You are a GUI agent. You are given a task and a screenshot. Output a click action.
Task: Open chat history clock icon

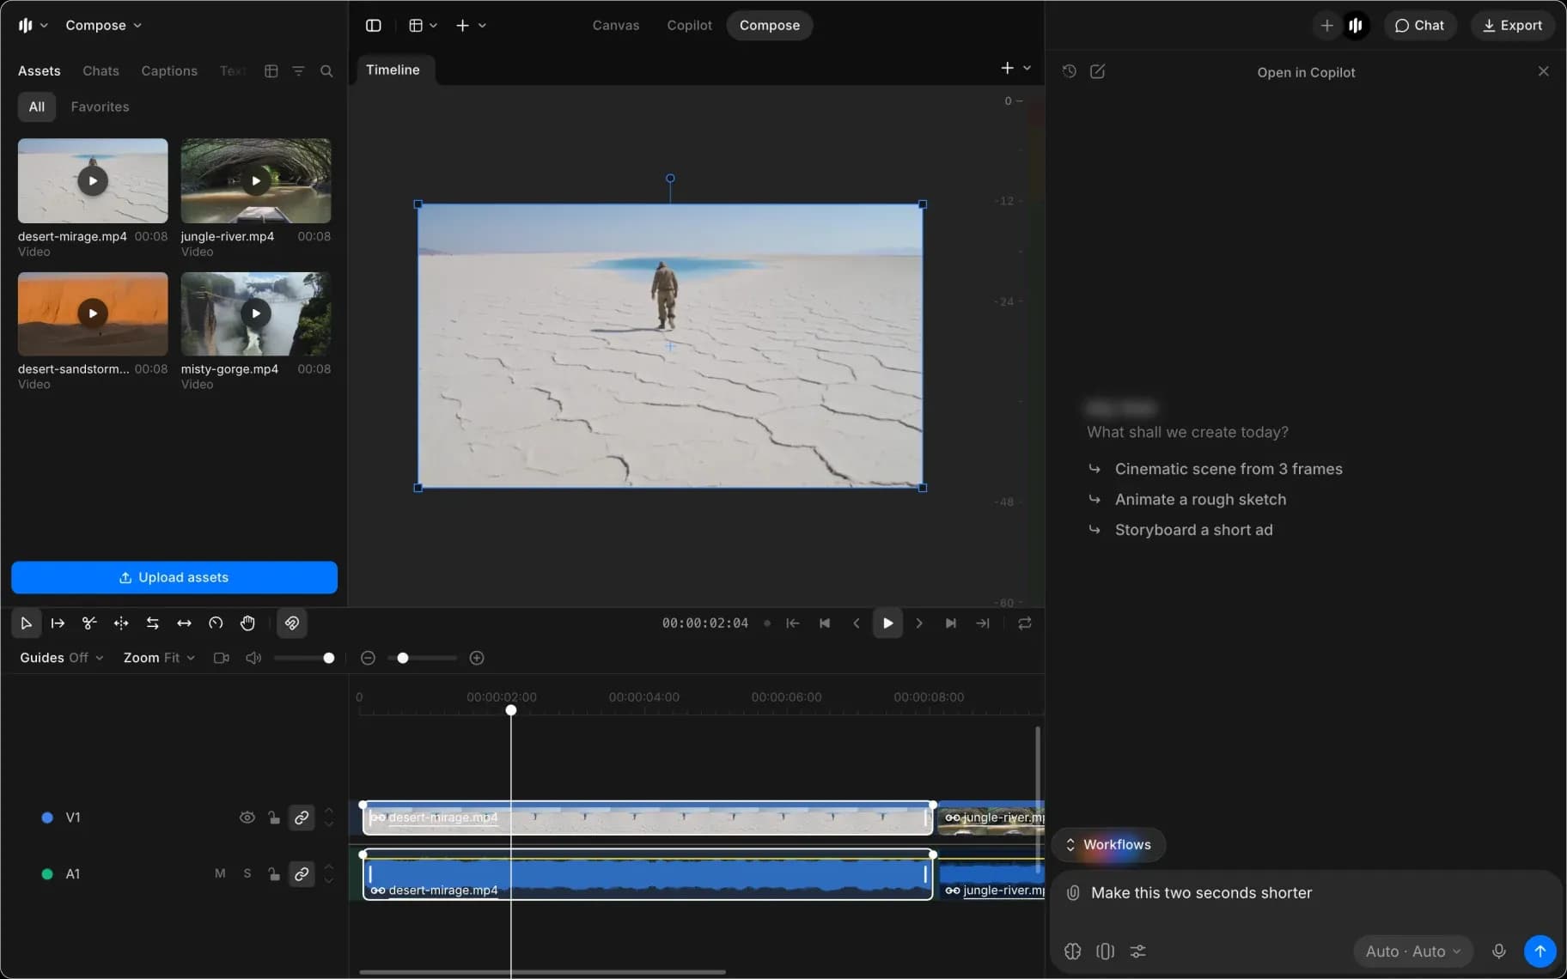(1069, 71)
